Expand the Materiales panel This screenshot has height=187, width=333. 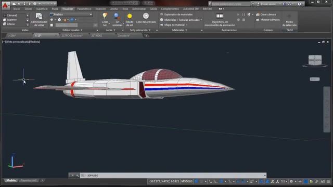tap(180, 30)
